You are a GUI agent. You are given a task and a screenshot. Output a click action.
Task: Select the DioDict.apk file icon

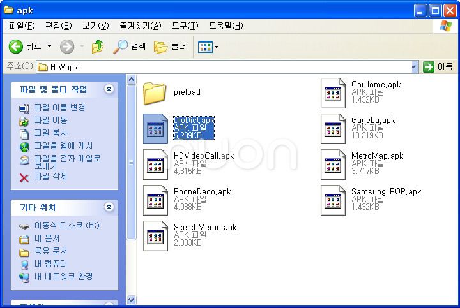click(x=155, y=129)
